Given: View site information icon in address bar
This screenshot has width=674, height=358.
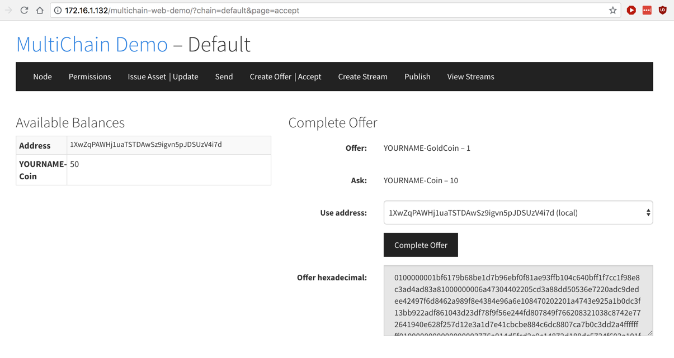Looking at the screenshot, I should (x=58, y=10).
